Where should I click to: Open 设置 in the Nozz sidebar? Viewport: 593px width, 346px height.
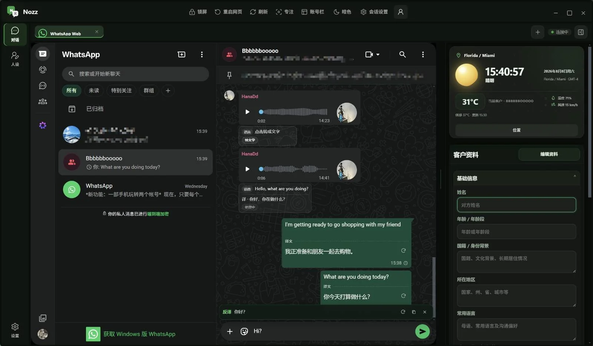[x=15, y=330]
